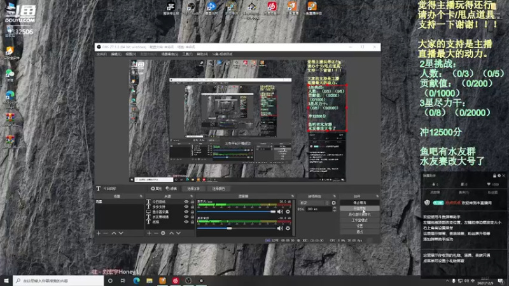Open the 工具(T) menu in OBS

click(x=187, y=54)
